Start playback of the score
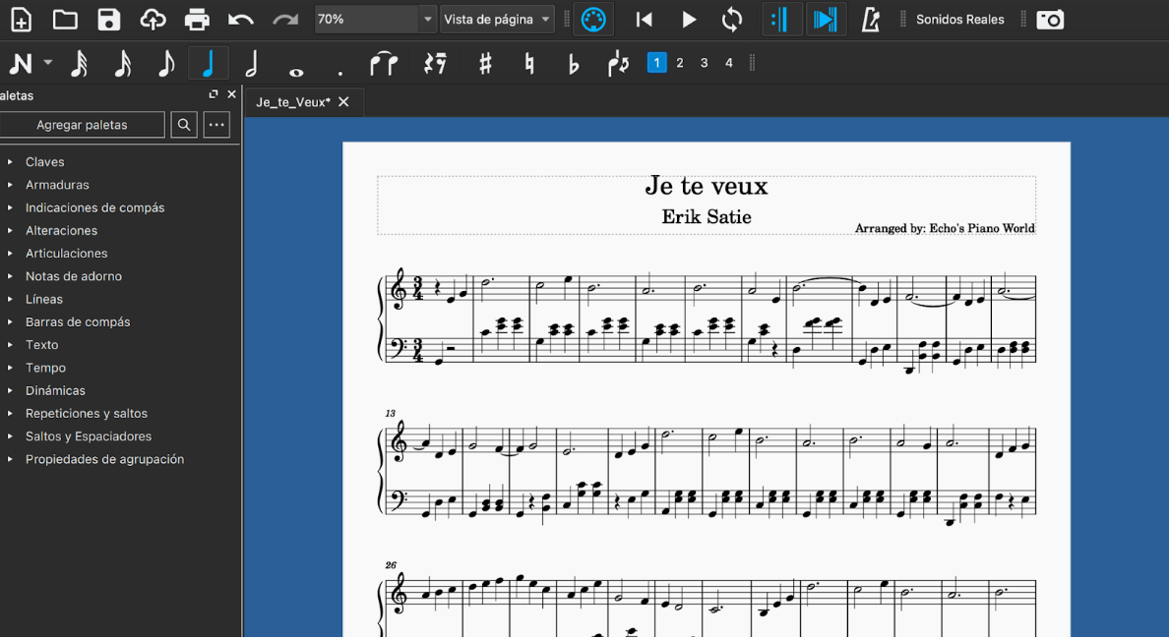 coord(689,20)
